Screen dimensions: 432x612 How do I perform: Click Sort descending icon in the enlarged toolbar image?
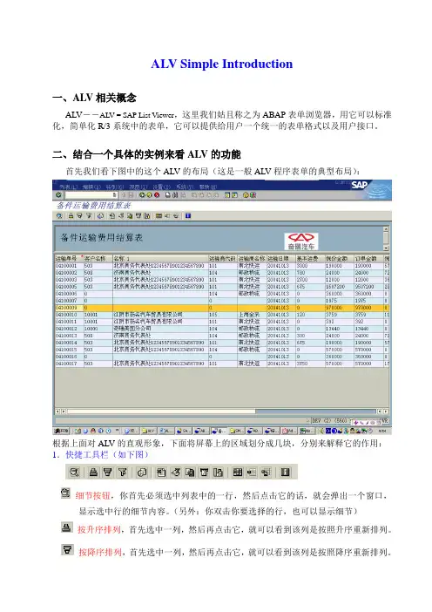pos(108,473)
